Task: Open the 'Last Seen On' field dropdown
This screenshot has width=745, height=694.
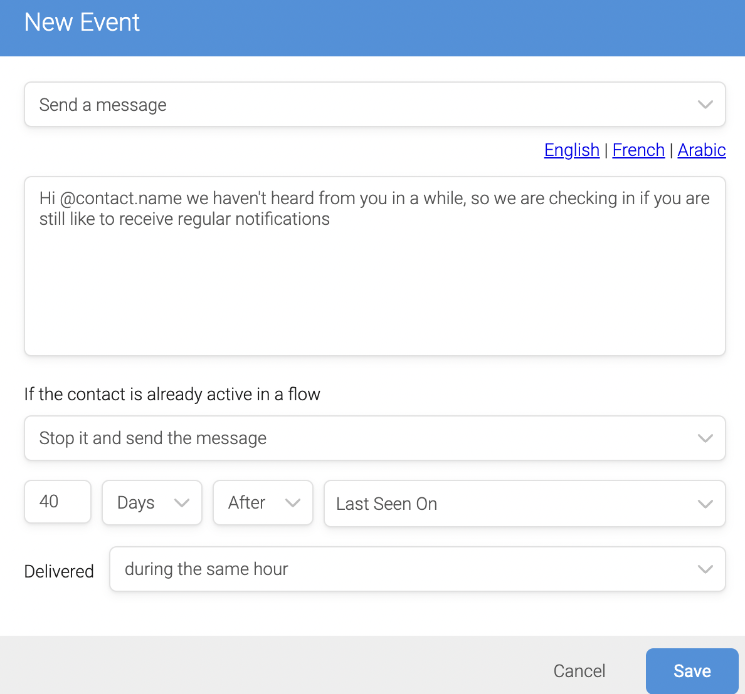Action: (524, 503)
